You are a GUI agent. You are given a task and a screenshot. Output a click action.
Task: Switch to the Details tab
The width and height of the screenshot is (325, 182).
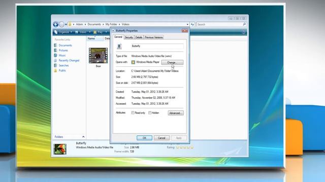point(139,37)
